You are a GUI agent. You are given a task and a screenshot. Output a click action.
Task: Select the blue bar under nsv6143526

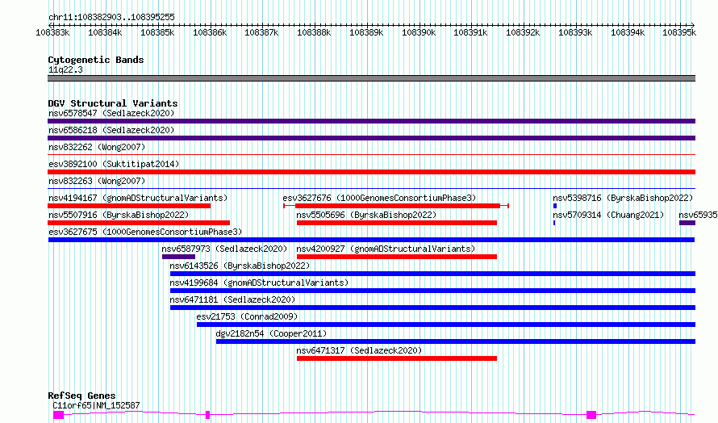click(x=432, y=274)
